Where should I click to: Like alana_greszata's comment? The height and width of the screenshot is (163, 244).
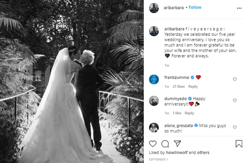point(235,127)
